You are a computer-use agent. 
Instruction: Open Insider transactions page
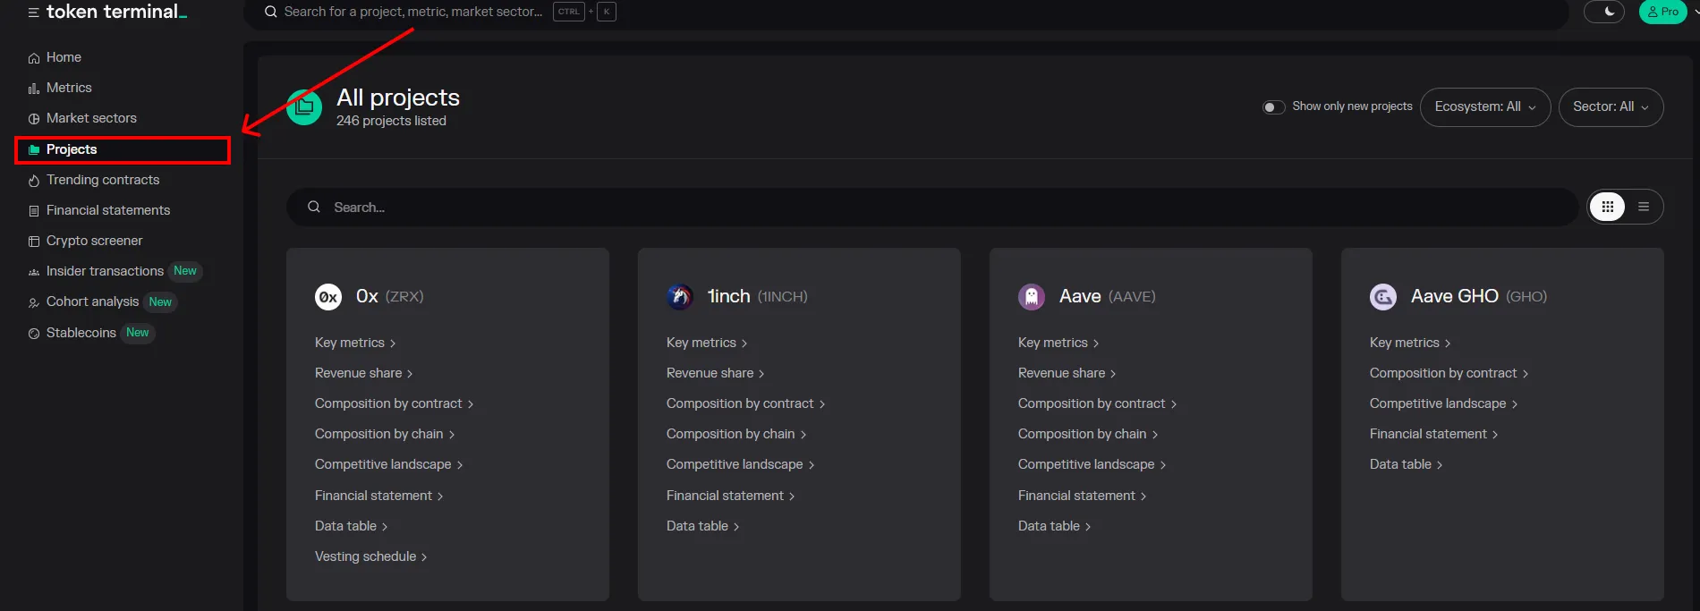[105, 271]
